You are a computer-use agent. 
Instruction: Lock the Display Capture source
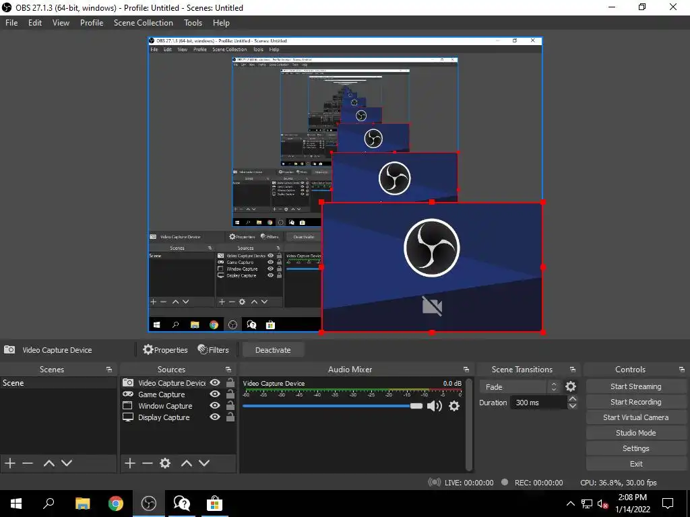click(230, 417)
